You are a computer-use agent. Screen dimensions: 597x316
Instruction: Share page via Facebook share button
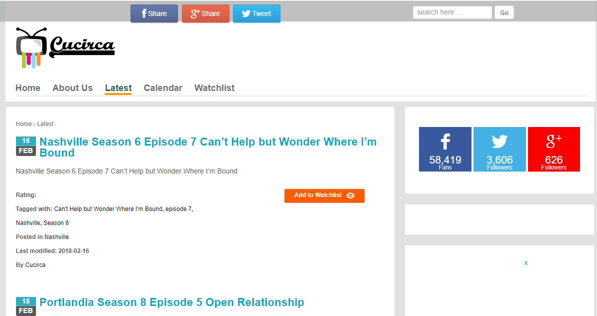click(154, 13)
